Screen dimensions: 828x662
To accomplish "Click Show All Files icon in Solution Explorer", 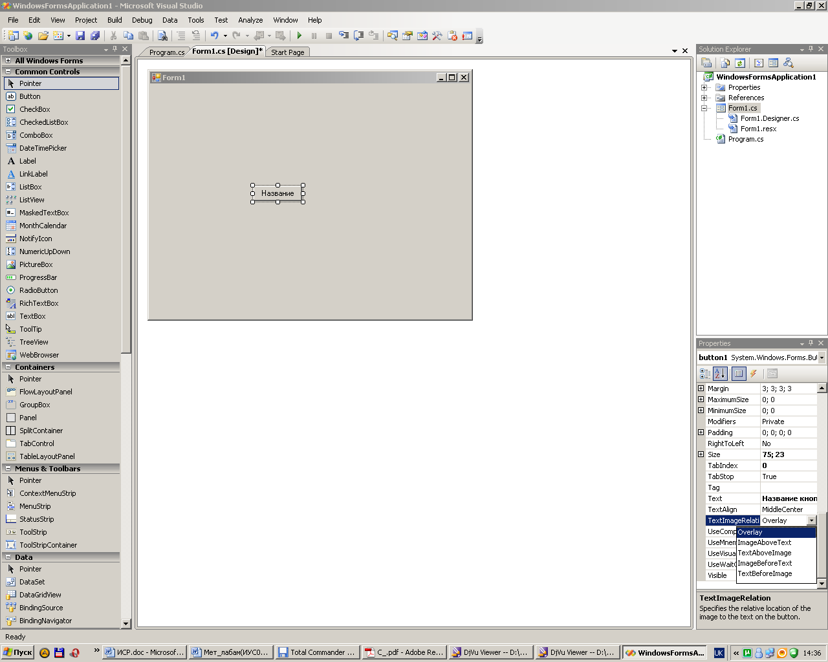I will (x=725, y=63).
